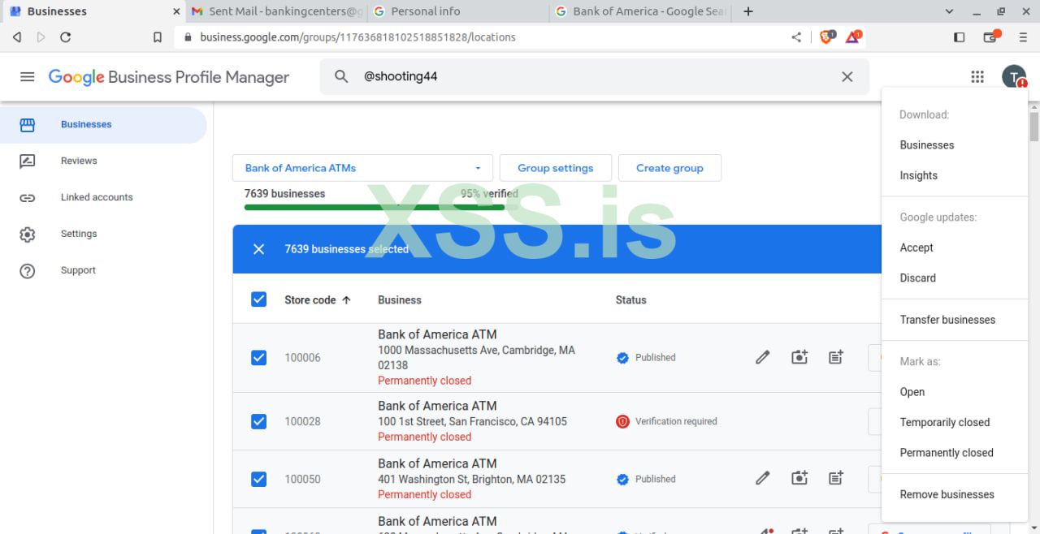
Task: Switch to Bank of America Google Search tab
Action: point(639,11)
